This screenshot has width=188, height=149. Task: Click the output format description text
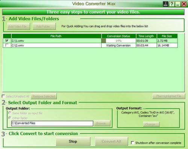[x=148, y=114]
